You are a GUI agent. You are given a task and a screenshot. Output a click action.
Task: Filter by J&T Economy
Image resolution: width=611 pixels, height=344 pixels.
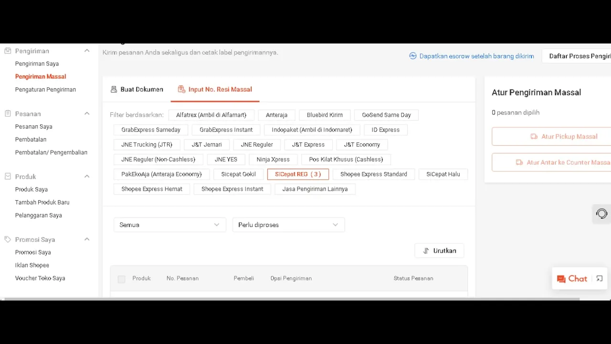pos(362,145)
